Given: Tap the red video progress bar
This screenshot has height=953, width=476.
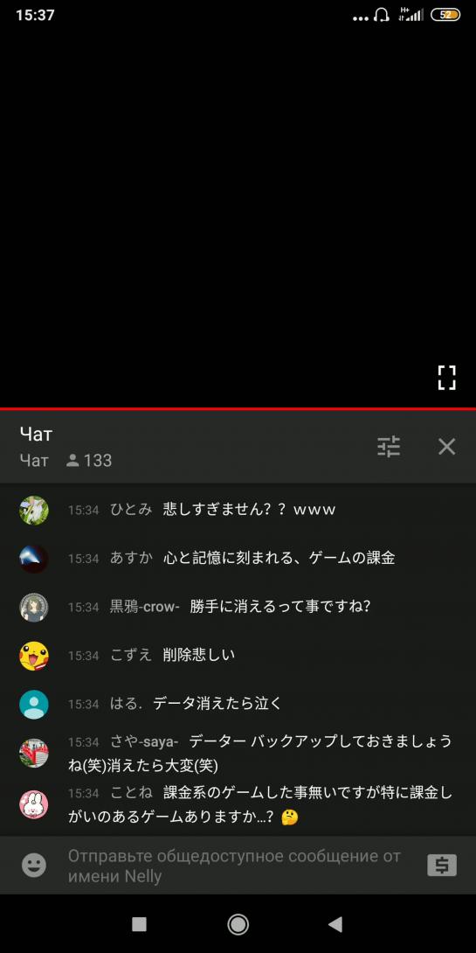Looking at the screenshot, I should click(238, 408).
